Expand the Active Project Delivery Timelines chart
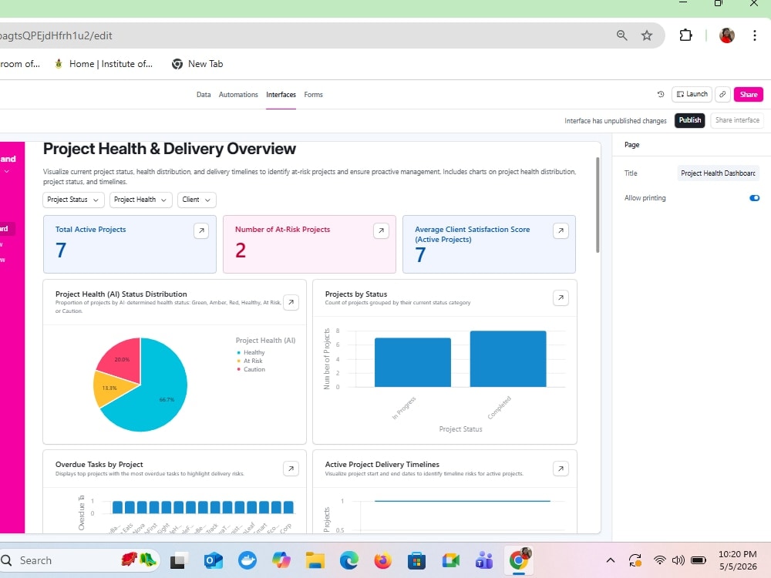771x578 pixels. point(561,469)
